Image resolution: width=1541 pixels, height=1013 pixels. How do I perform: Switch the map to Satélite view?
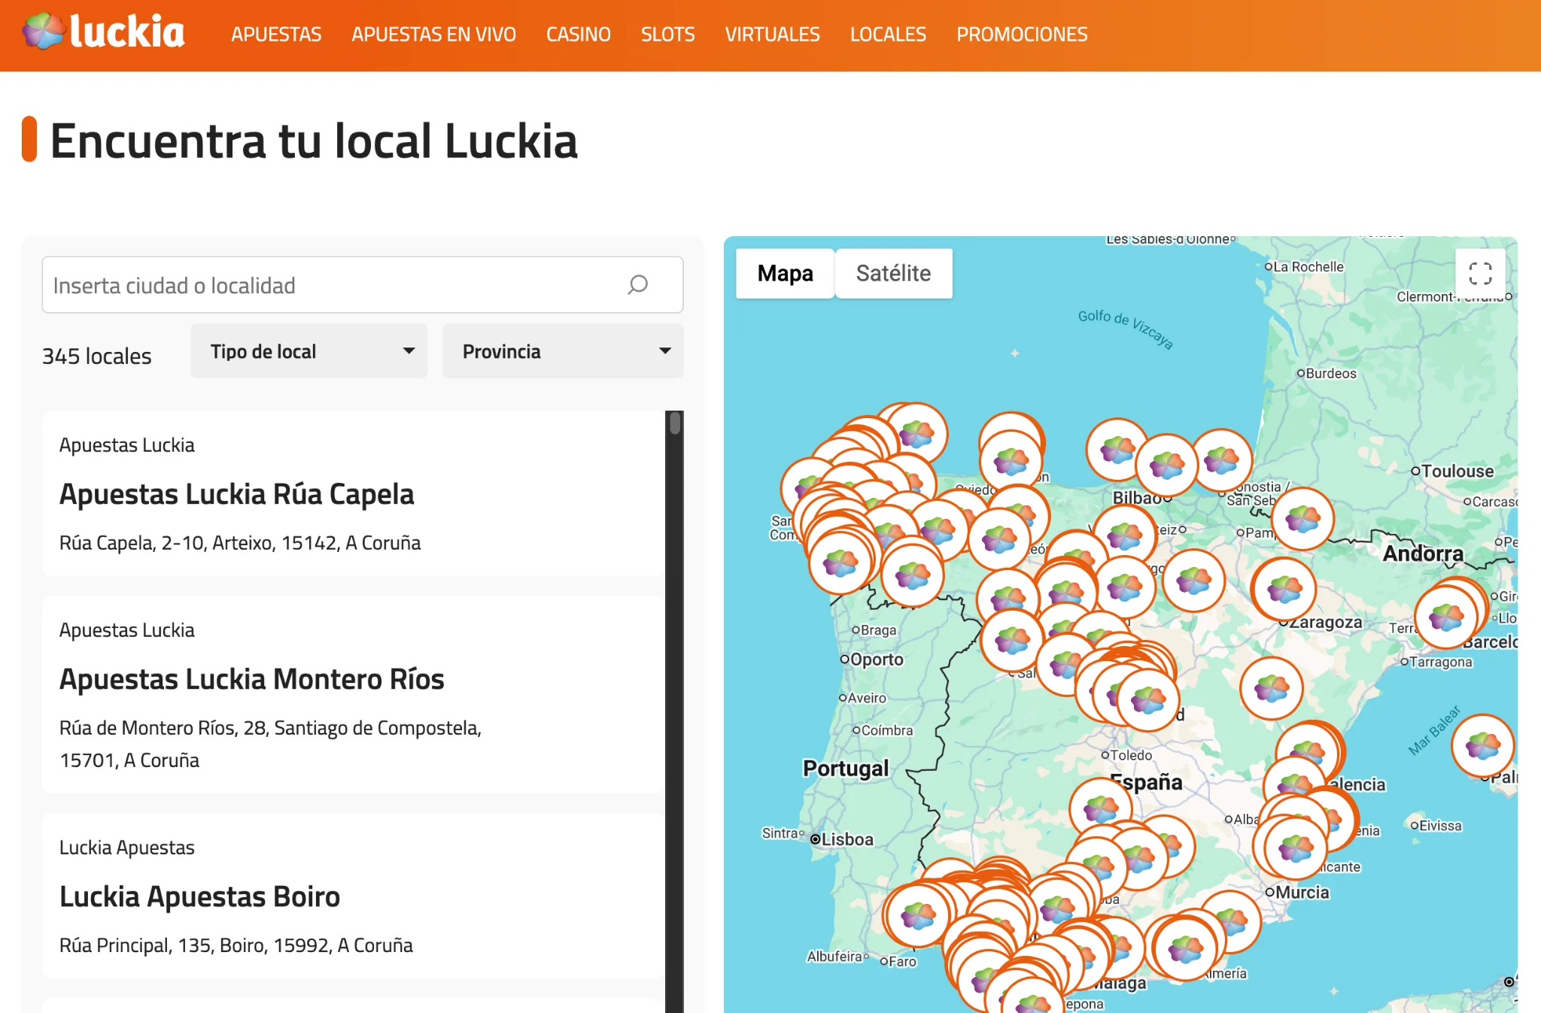point(894,273)
